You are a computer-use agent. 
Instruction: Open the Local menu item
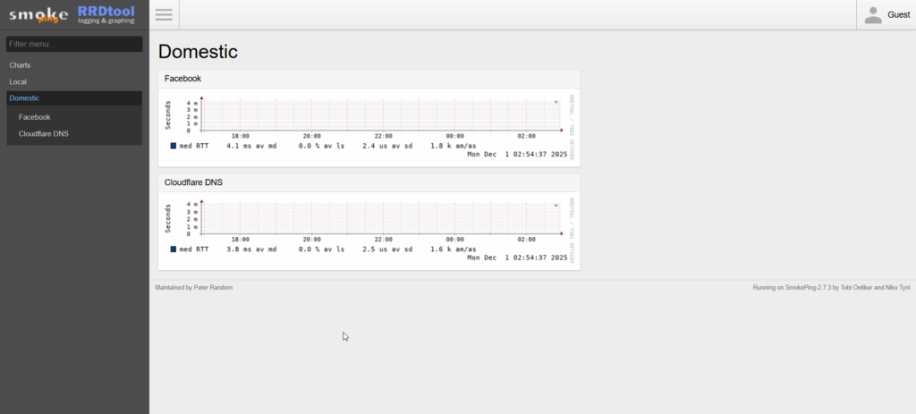click(x=18, y=81)
